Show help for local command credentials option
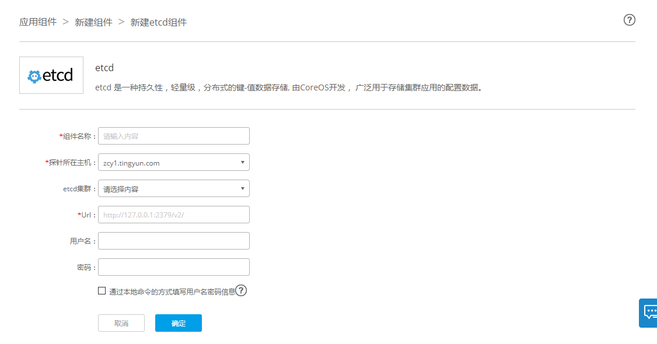 [x=241, y=290]
